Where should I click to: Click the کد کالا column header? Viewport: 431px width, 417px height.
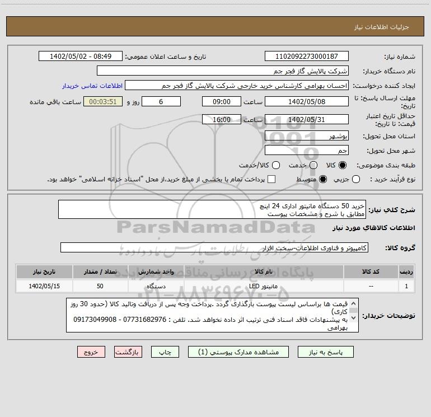pos(371,271)
